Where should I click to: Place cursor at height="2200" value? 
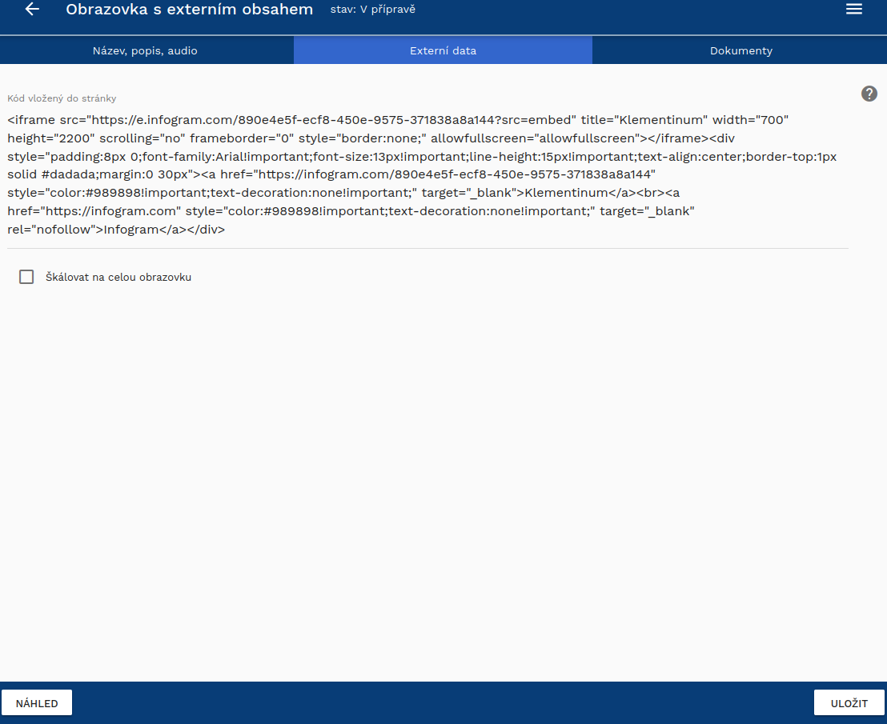(51, 138)
